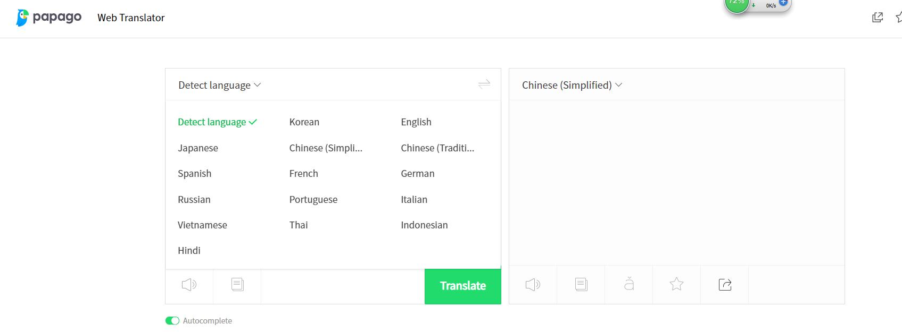
Task: Show pronunciation romanization of translation
Action: pos(629,285)
